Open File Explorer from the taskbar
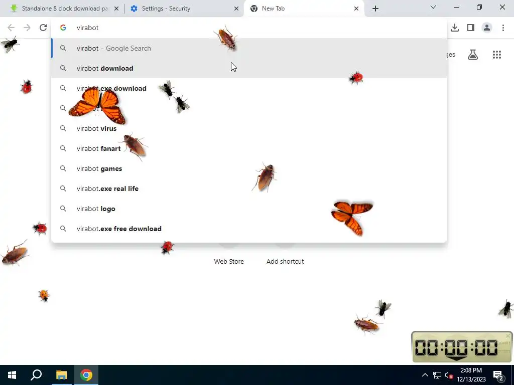The width and height of the screenshot is (514, 385). click(61, 375)
